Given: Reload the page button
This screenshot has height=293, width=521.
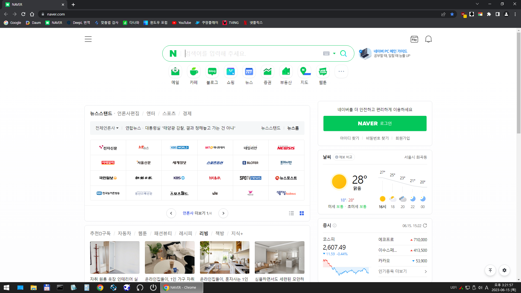Looking at the screenshot, I should [23, 14].
